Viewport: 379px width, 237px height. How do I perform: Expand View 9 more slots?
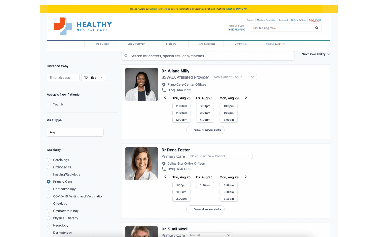[205, 130]
